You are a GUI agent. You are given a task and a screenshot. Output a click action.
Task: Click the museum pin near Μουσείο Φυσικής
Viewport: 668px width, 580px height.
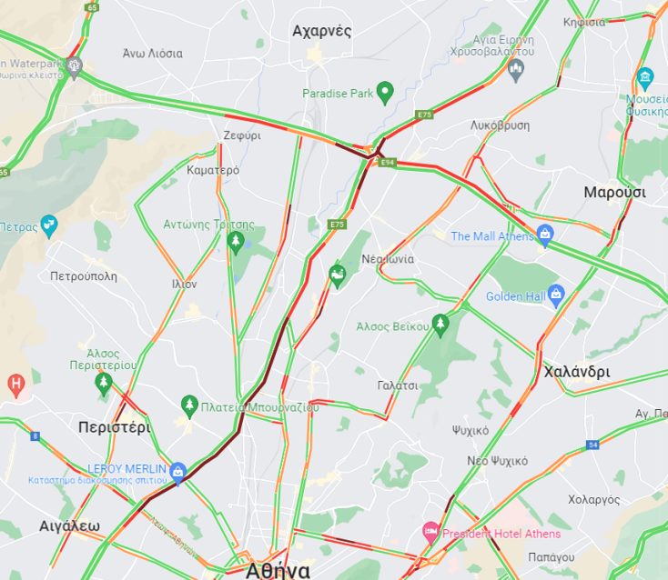(645, 78)
